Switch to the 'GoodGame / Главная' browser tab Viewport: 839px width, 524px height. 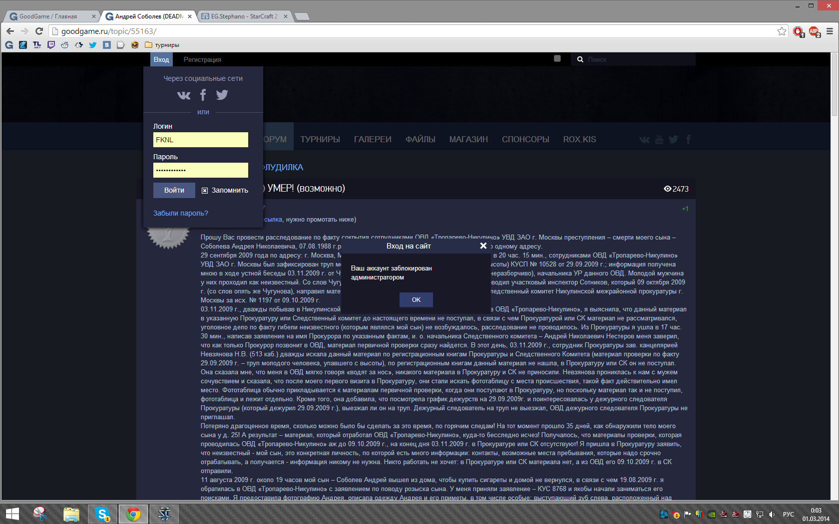[52, 16]
